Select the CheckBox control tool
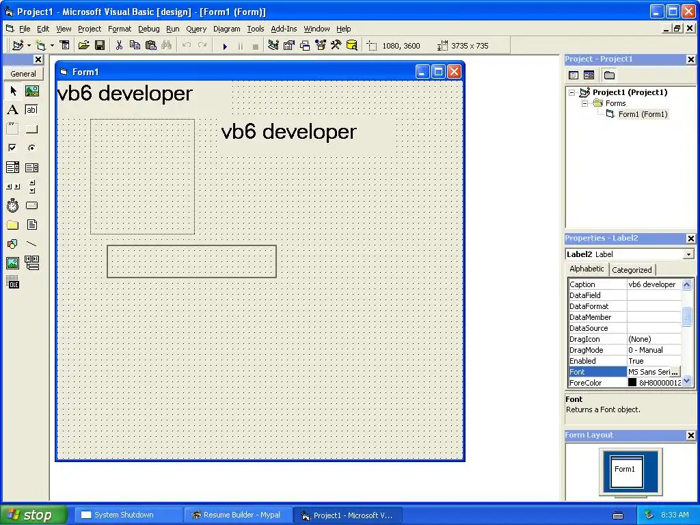700x525 pixels. pos(13,148)
